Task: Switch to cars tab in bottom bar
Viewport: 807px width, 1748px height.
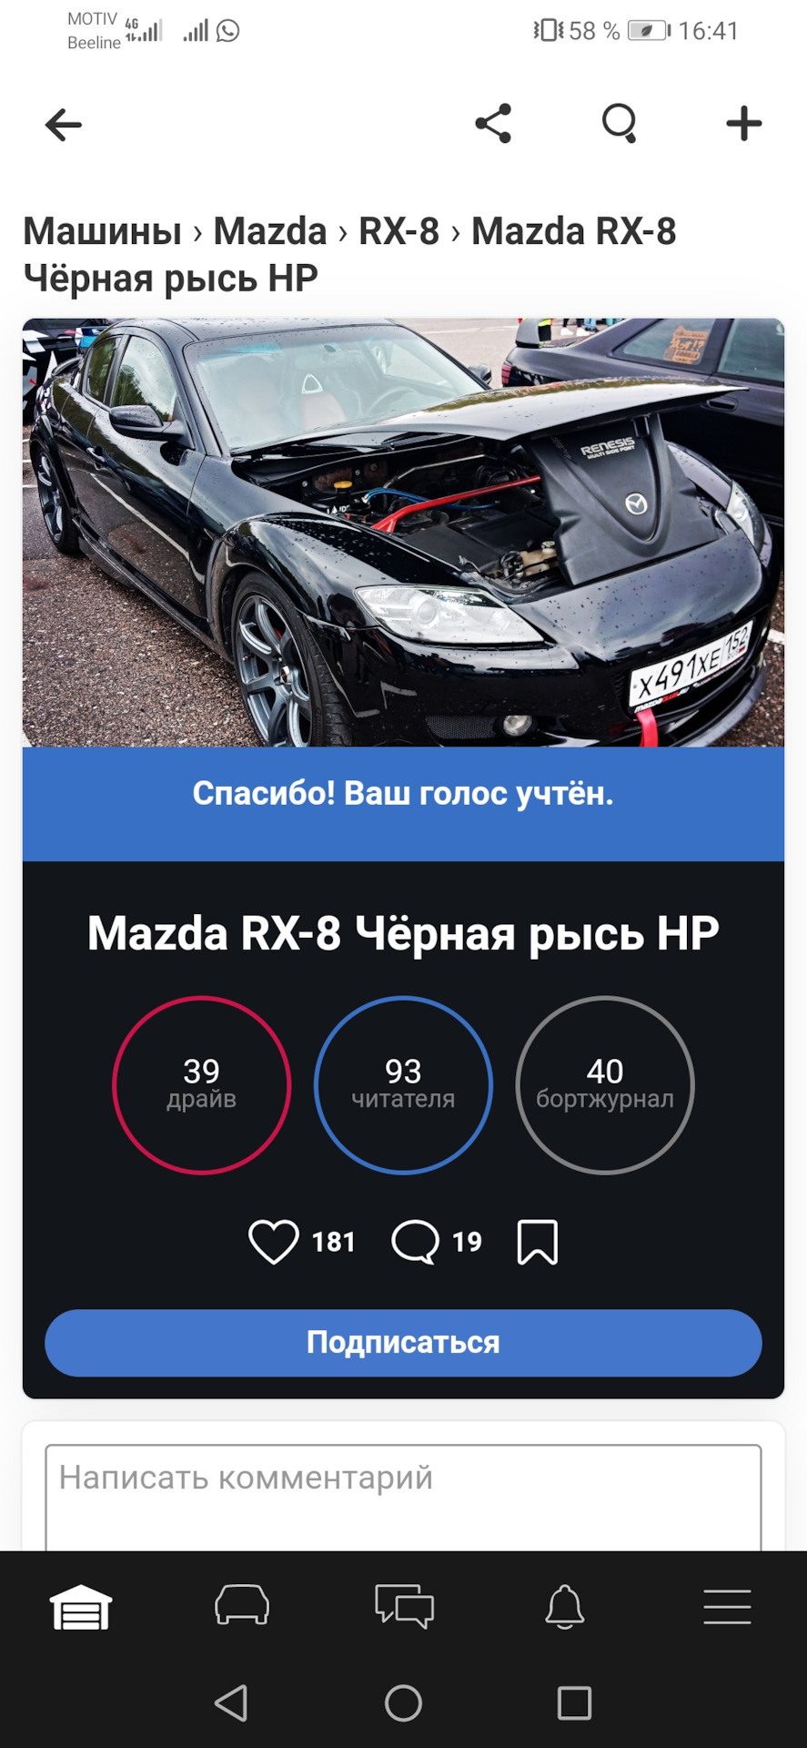Action: pyautogui.click(x=242, y=1605)
